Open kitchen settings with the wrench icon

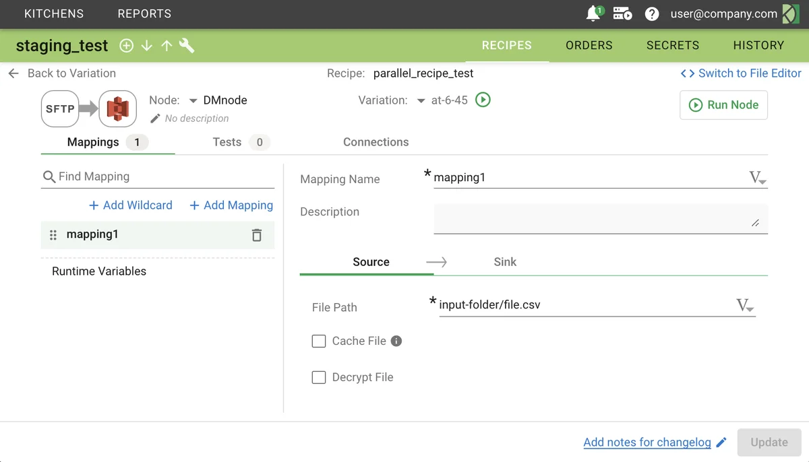pos(187,45)
